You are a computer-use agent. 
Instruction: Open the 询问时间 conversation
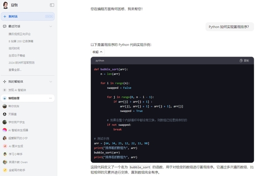pyautogui.click(x=14, y=48)
